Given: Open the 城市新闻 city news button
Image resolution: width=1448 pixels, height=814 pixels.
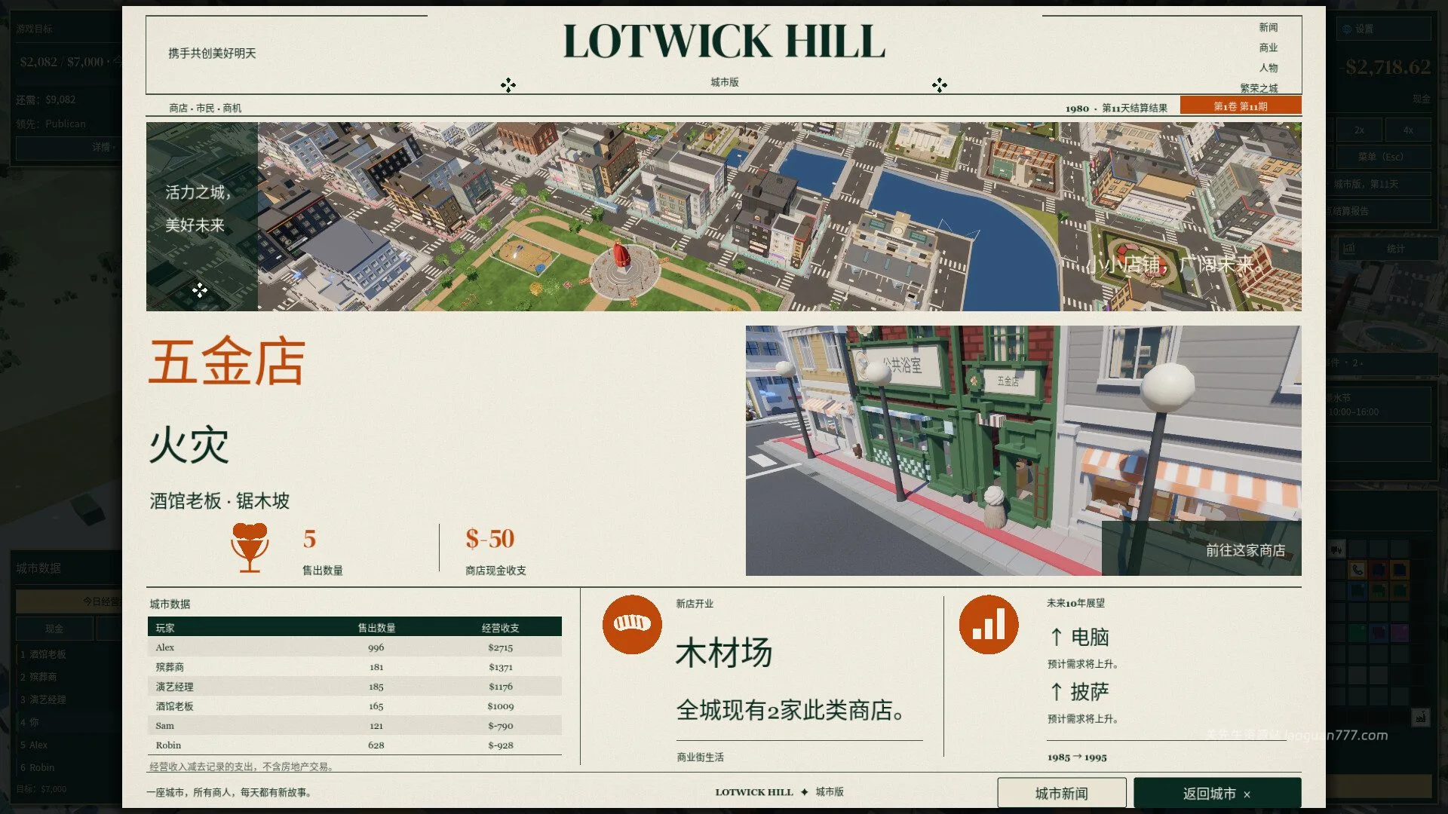Looking at the screenshot, I should [x=1061, y=793].
